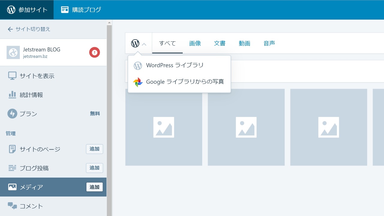
Task: Collapse the media source dropdown chevron
Action: [144, 44]
